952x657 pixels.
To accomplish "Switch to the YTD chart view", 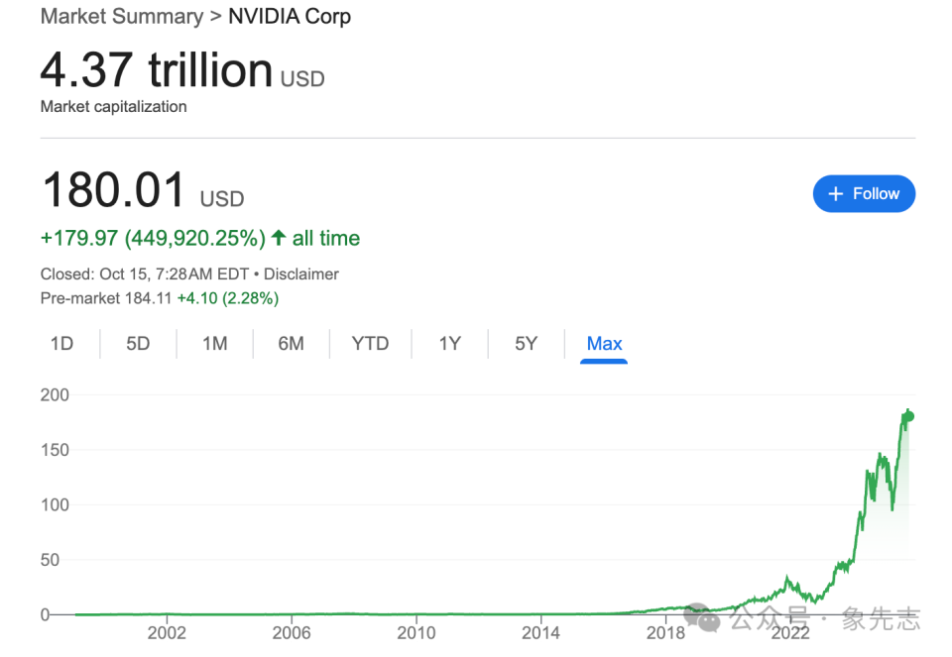I will coord(370,344).
